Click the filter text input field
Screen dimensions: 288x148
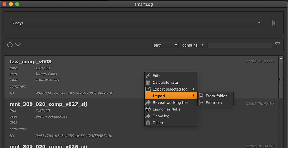click(240, 45)
